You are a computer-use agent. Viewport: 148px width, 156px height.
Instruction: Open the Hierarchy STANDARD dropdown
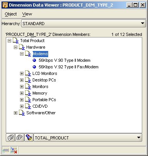84,24
